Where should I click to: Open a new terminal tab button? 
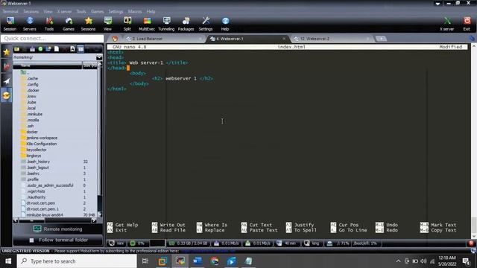pyautogui.click(x=381, y=39)
